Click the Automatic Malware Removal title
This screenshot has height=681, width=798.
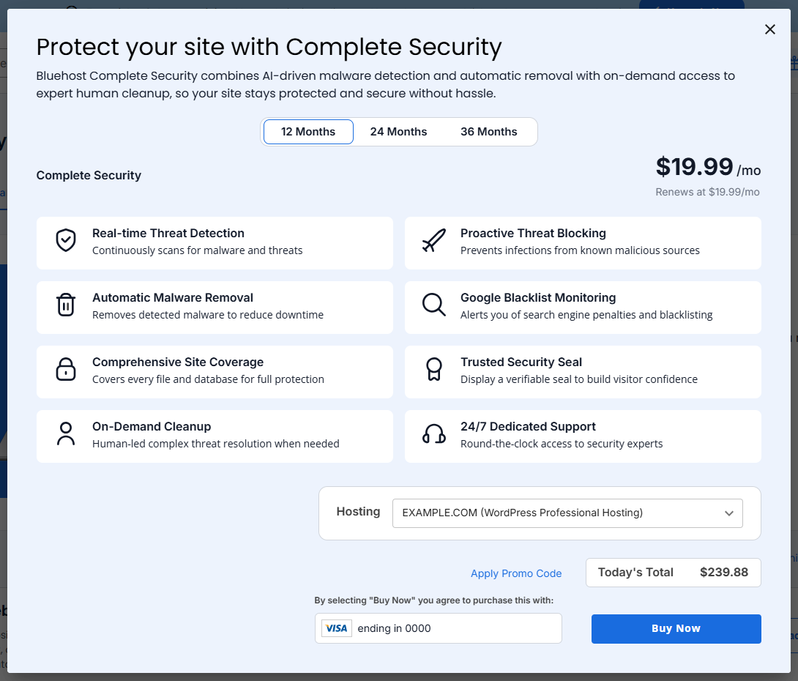click(173, 298)
